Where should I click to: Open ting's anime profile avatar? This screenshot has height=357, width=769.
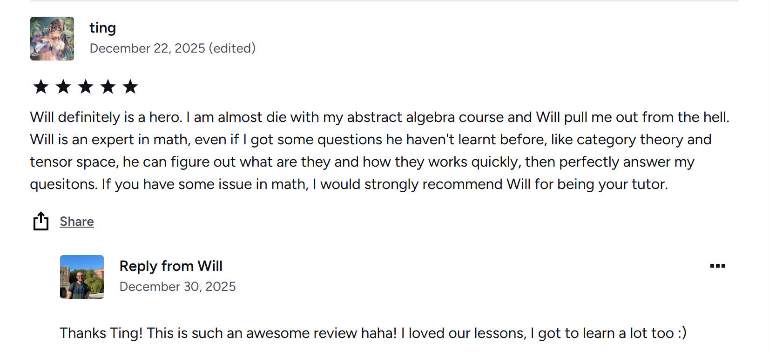point(52,39)
